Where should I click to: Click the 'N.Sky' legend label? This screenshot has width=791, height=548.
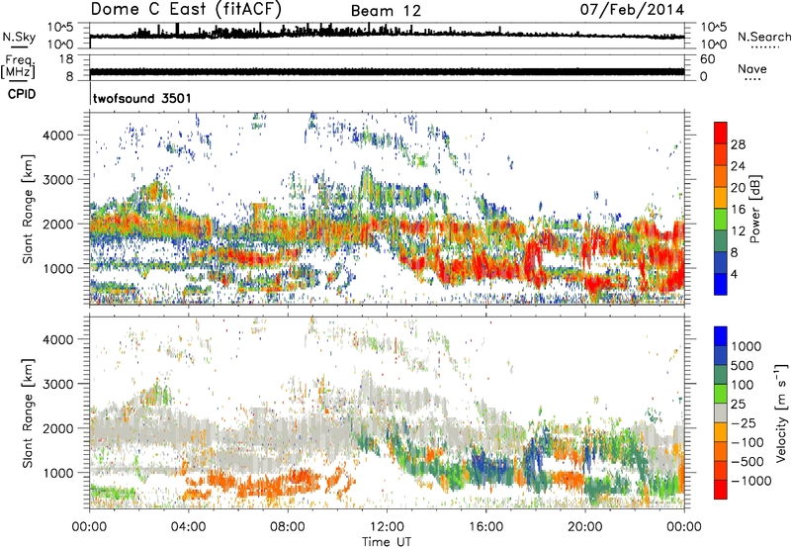coord(19,37)
